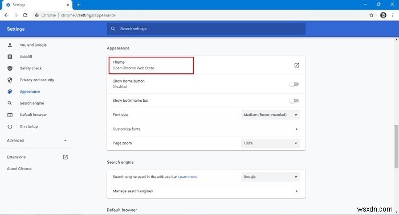Click the scrollbar down arrow
The width and height of the screenshot is (399, 215).
point(396,212)
